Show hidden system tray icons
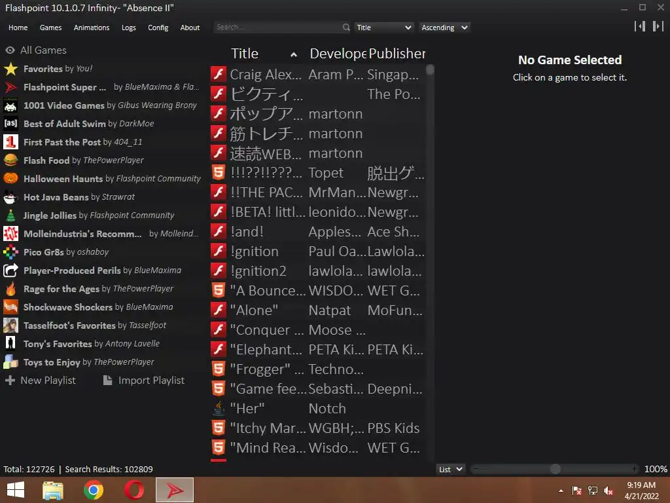 point(561,491)
